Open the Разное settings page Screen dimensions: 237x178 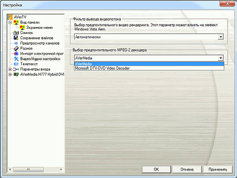(26, 48)
